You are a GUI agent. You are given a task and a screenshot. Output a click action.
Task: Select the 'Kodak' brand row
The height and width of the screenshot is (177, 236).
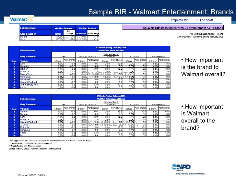tap(89, 87)
